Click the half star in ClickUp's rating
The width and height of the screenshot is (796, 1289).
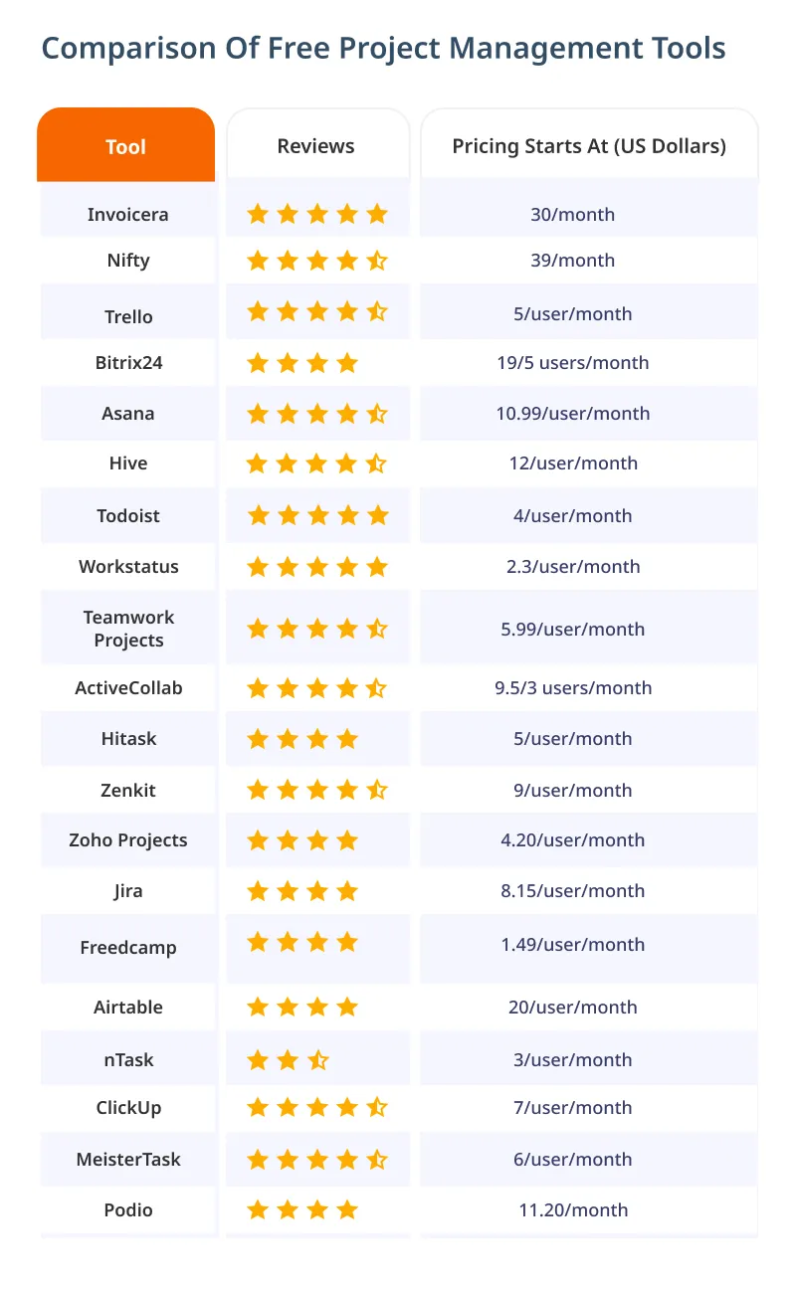coord(377,1108)
